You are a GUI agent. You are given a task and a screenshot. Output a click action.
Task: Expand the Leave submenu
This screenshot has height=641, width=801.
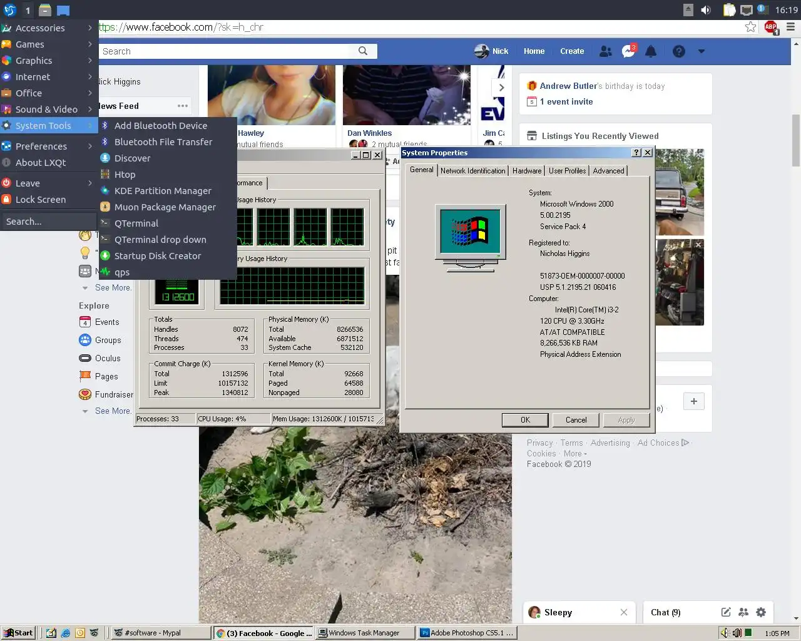(x=49, y=183)
